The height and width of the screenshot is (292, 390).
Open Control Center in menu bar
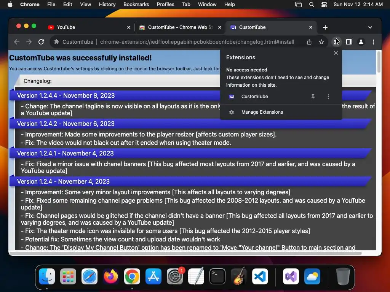[x=324, y=5]
